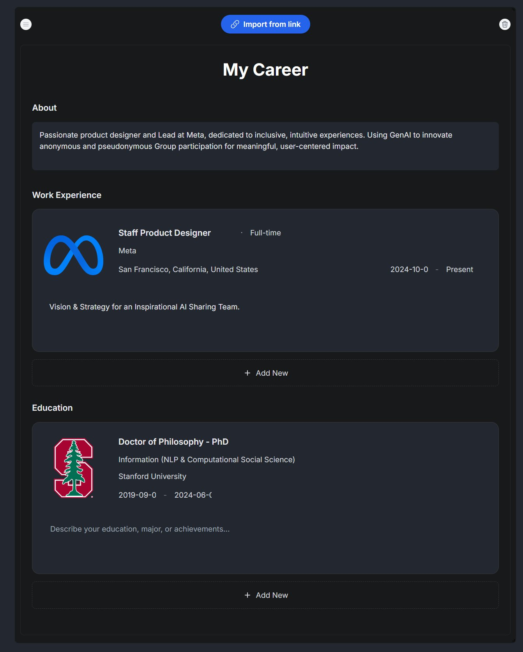Click the Meta company logo
The width and height of the screenshot is (523, 652).
click(x=74, y=255)
